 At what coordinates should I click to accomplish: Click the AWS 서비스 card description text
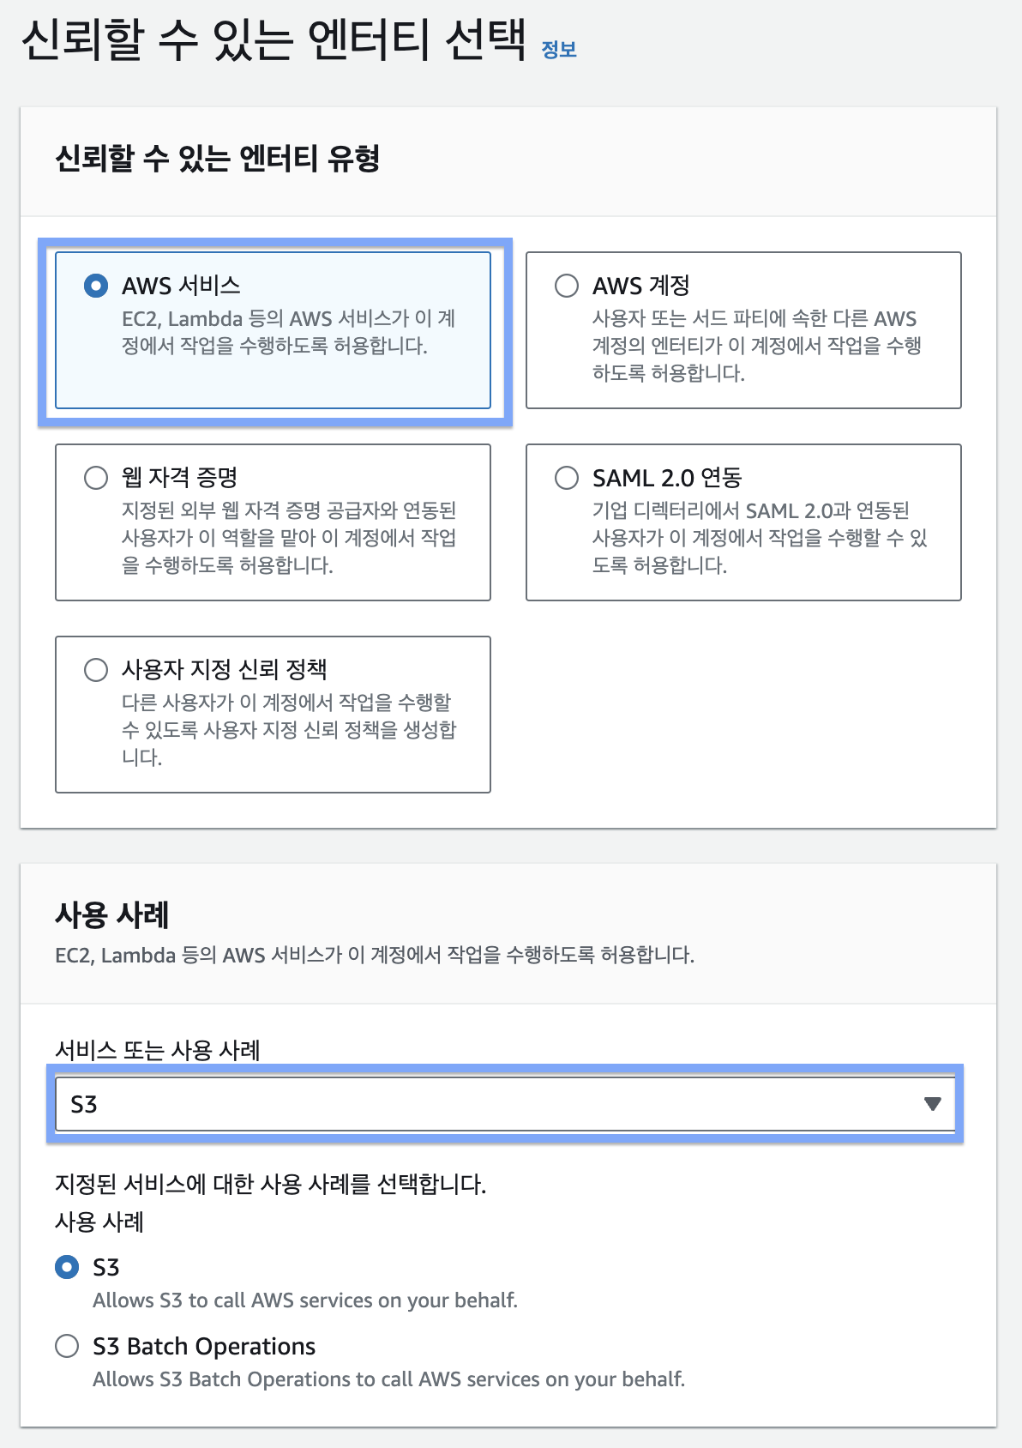(x=288, y=332)
